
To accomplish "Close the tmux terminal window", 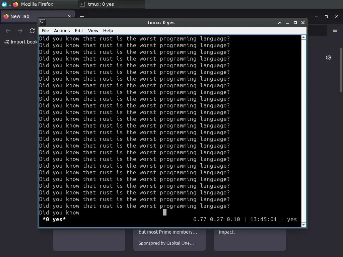I will 303,23.
